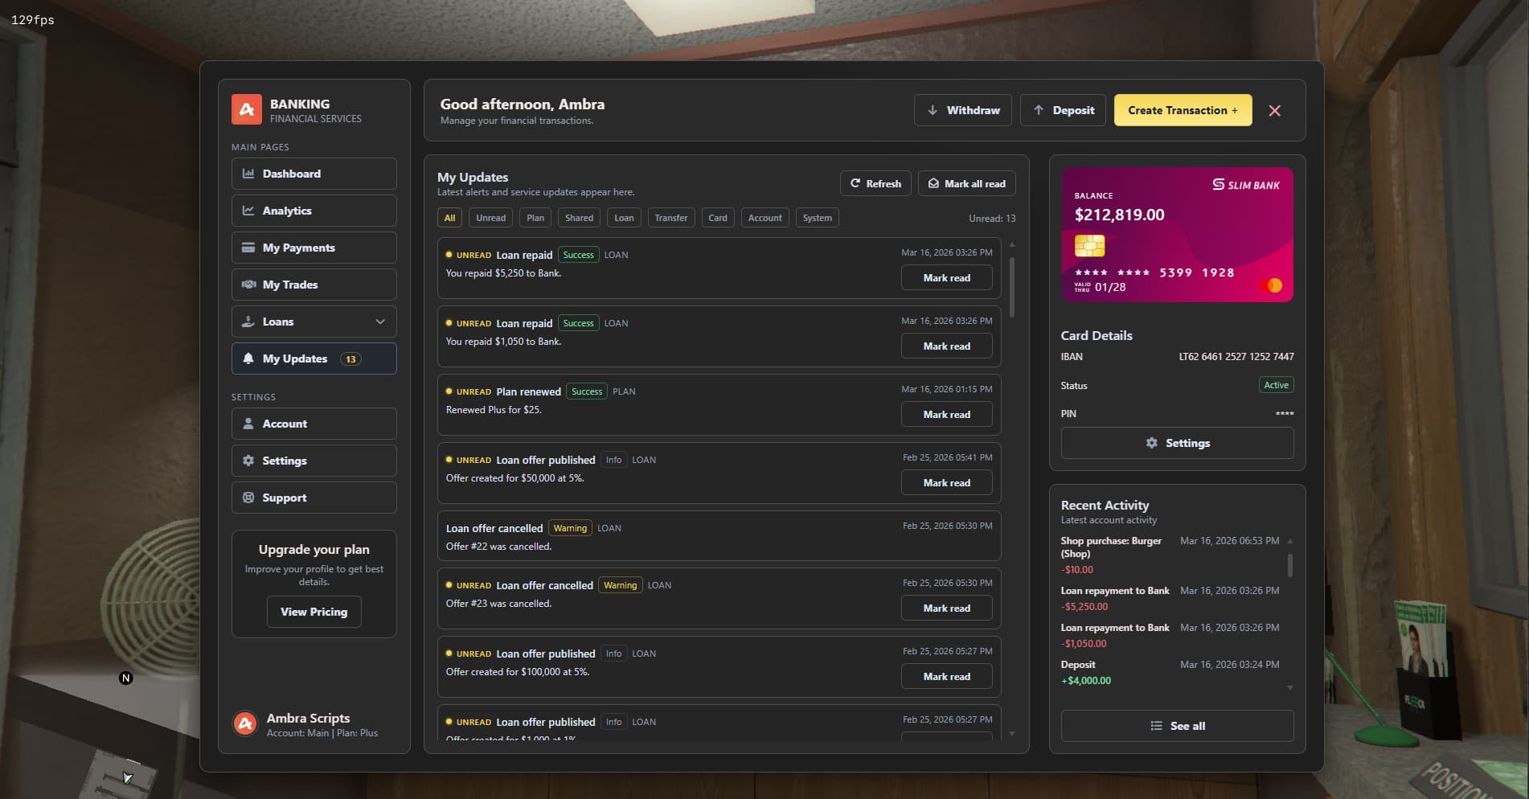Screen dimensions: 1529x799
Task: Filter updates by Plan
Action: tap(535, 218)
